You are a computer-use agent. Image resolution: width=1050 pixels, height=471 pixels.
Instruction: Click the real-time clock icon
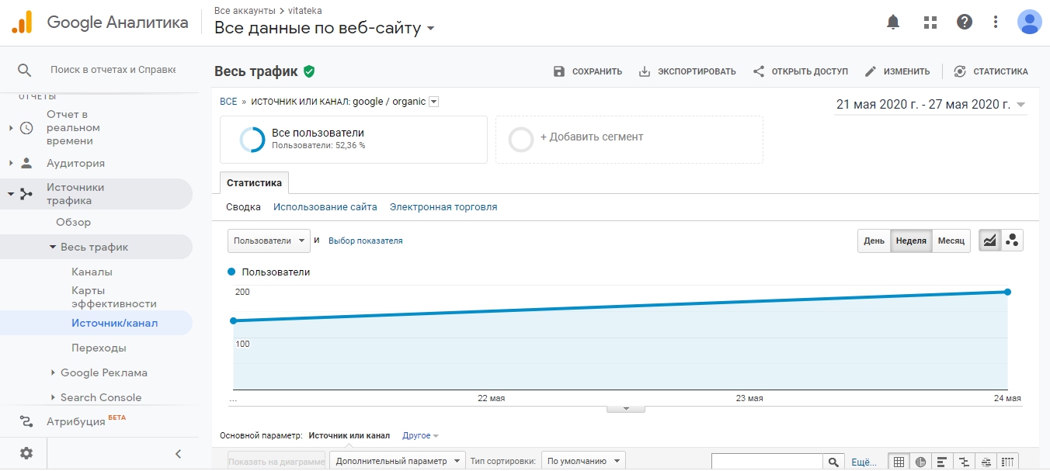[26, 128]
